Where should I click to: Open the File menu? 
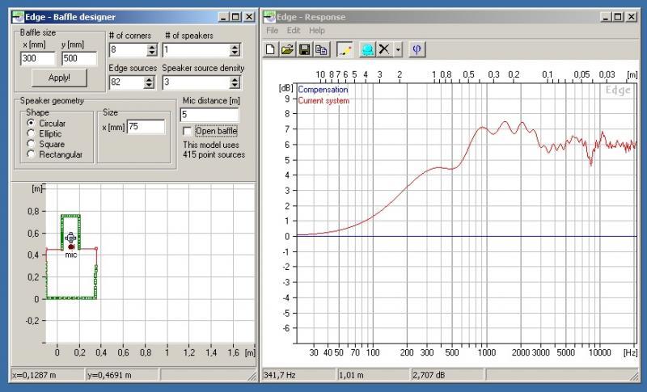(x=272, y=30)
